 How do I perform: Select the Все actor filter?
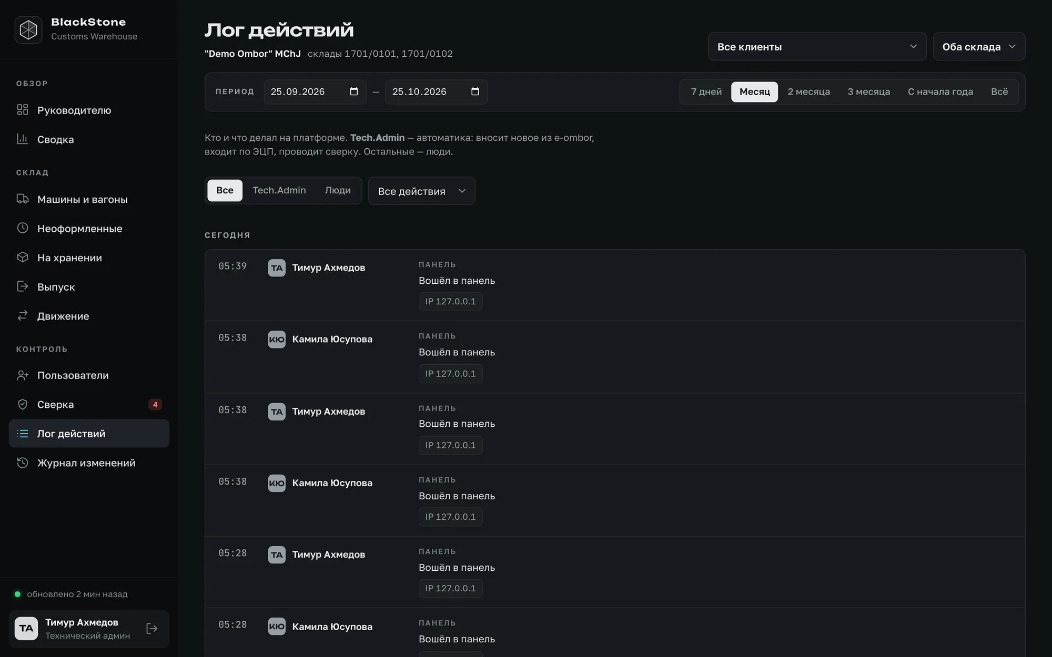(225, 190)
